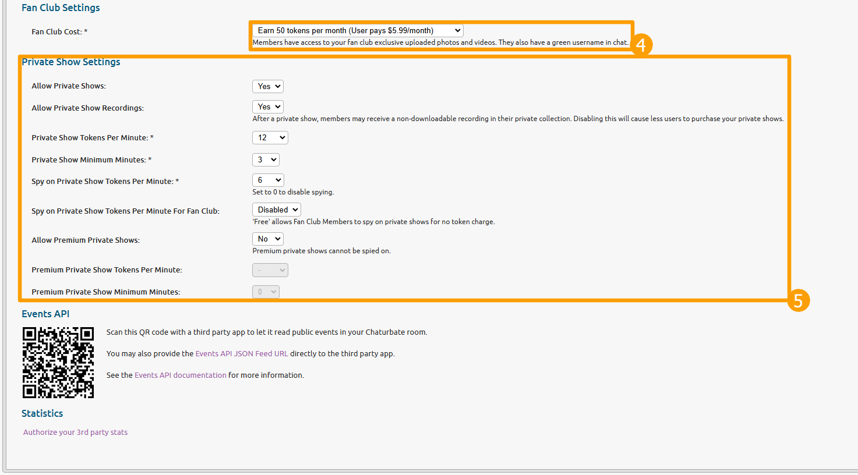
Task: Click Authorize your 3rd party stats
Action: point(75,433)
